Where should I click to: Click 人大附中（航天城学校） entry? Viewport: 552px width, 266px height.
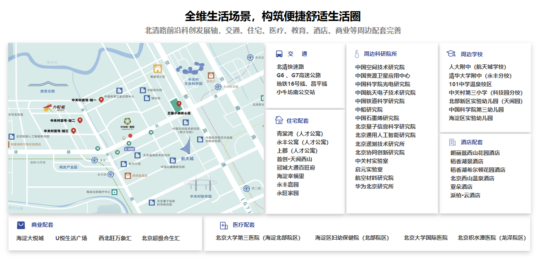[477, 66]
